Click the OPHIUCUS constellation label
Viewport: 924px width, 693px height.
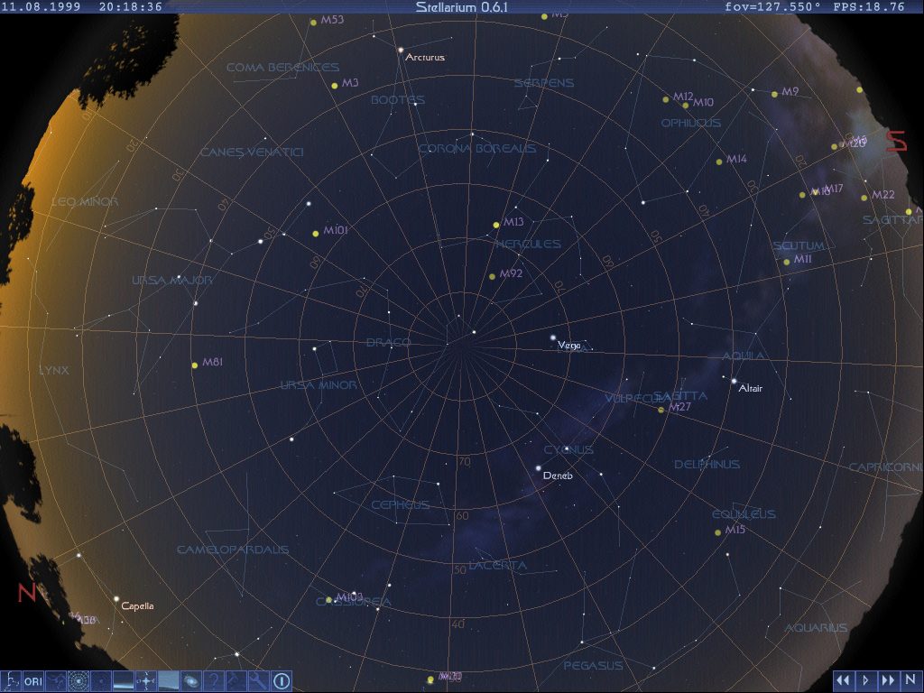690,123
